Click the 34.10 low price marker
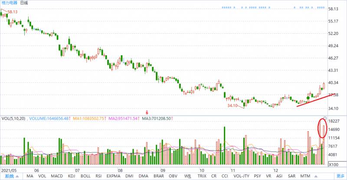Viewport: 347px width, 180px height. pos(232,105)
